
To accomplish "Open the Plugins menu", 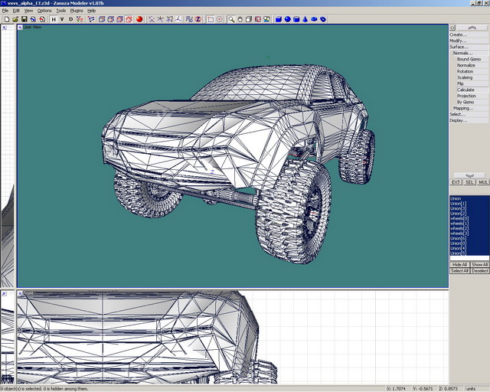I will pos(76,11).
